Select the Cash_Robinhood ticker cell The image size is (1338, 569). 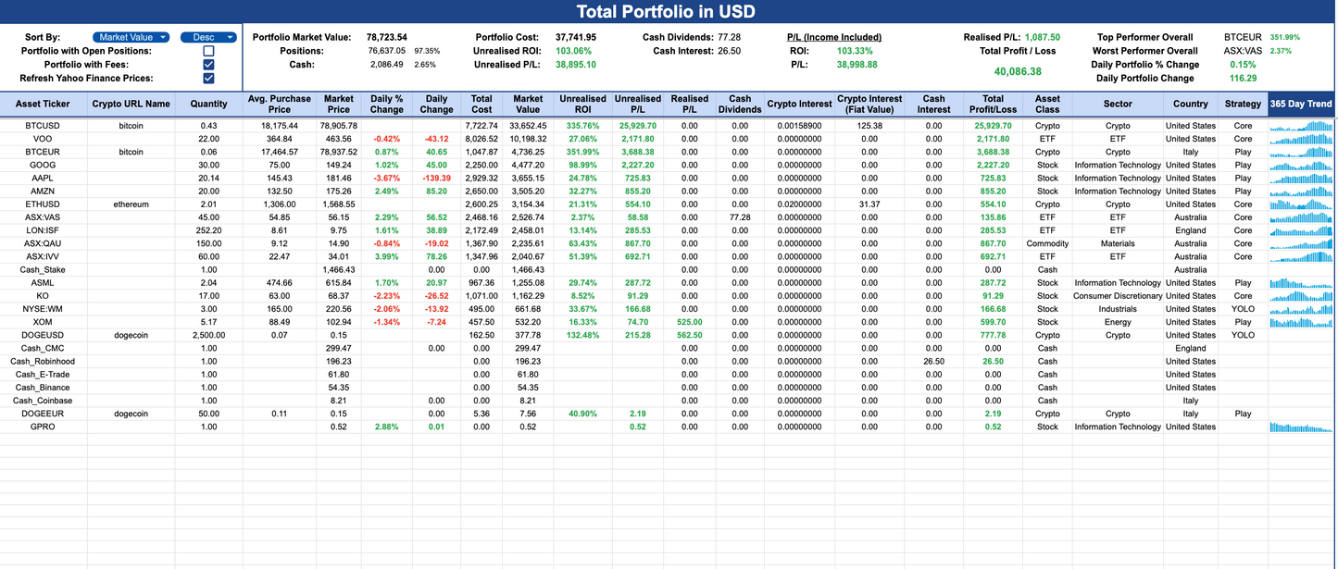(x=43, y=362)
